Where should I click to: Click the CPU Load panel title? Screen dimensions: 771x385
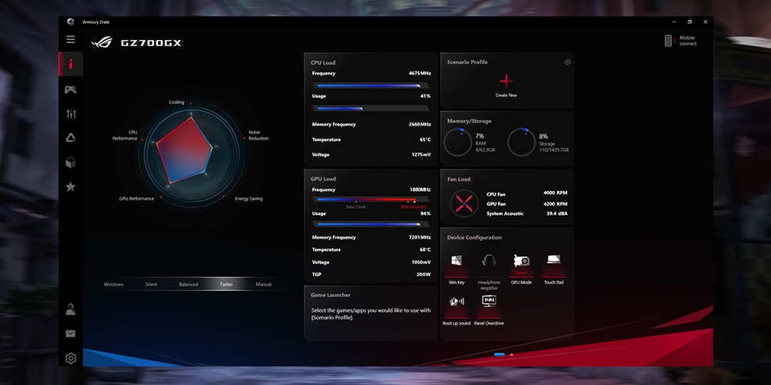coord(323,63)
